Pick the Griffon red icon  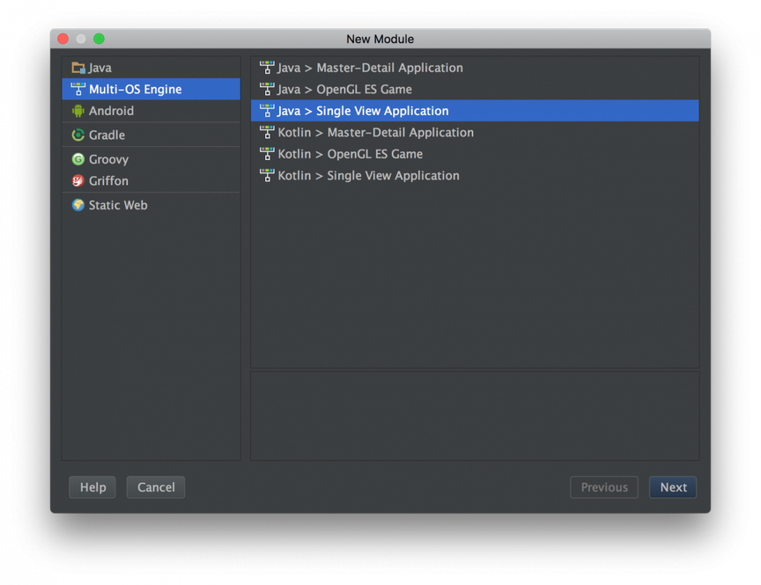point(78,181)
